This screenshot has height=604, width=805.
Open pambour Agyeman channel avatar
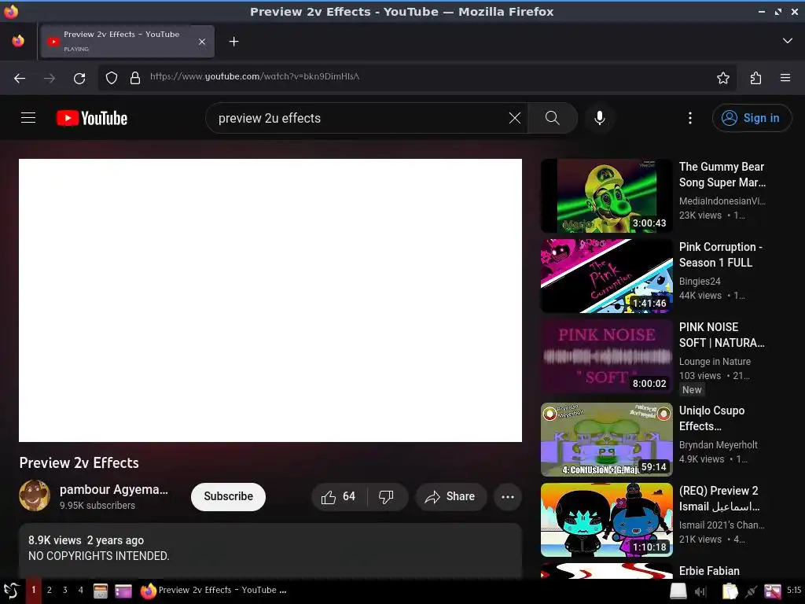click(35, 495)
